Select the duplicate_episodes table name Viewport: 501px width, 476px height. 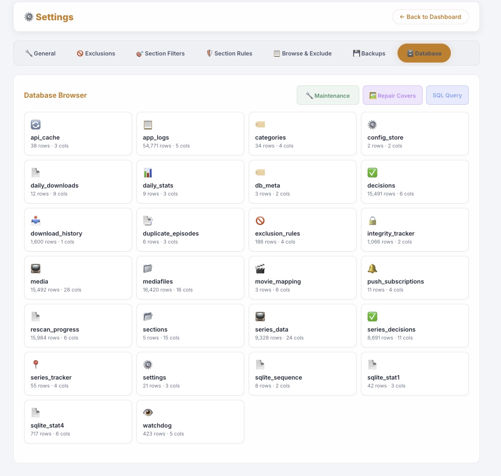pos(171,233)
